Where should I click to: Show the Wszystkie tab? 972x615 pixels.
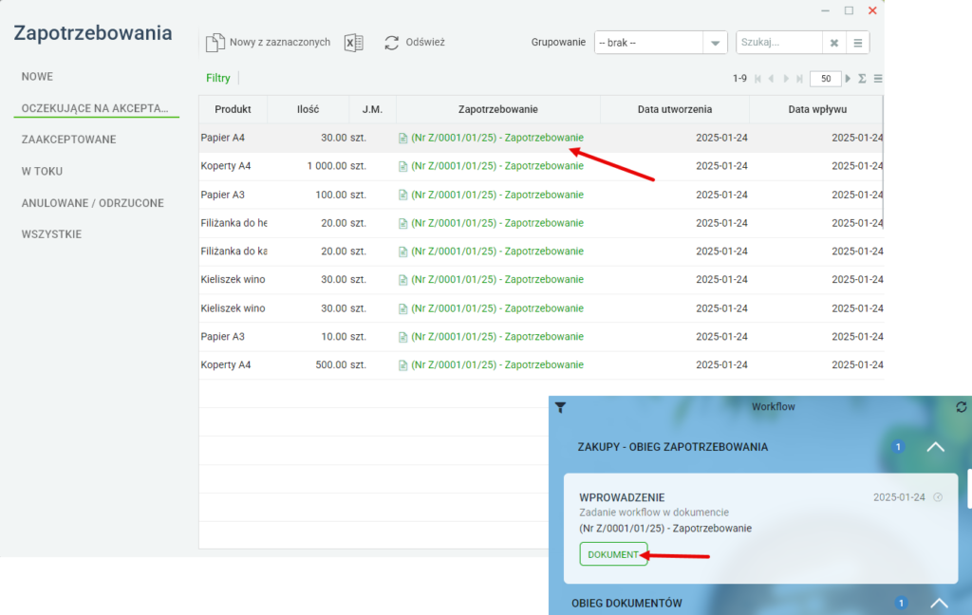tap(51, 234)
